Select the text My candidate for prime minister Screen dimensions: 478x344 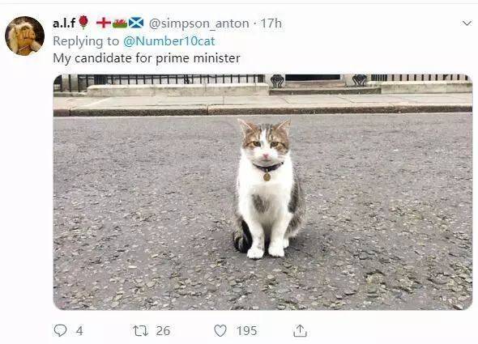[x=147, y=58]
